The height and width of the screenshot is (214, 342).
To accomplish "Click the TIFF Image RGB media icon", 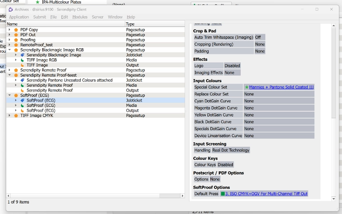I will click(x=22, y=60).
